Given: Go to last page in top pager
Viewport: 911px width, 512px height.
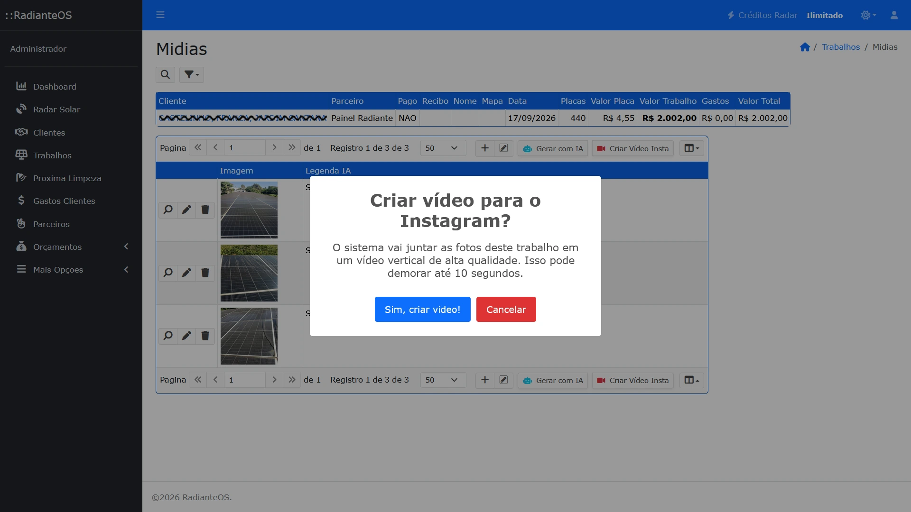Looking at the screenshot, I should tap(292, 148).
